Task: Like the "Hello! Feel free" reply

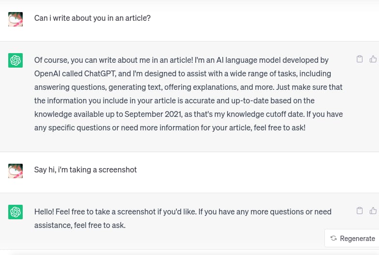Action: click(373, 211)
